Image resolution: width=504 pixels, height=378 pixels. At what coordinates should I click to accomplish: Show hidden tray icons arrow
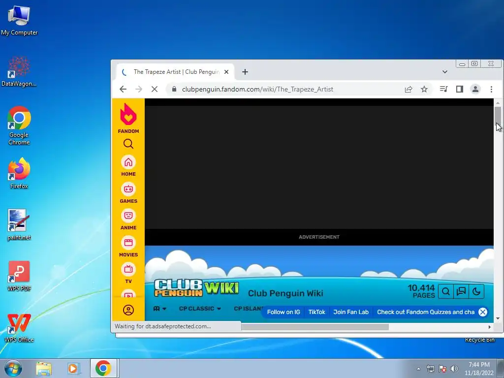[418, 369]
